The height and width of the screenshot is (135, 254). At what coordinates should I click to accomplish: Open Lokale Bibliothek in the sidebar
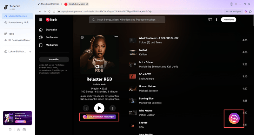[15, 51]
